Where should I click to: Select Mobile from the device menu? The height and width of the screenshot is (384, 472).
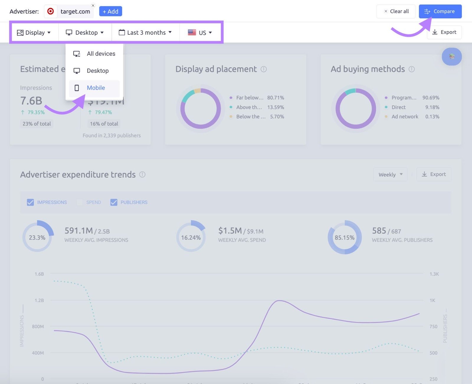pyautogui.click(x=96, y=88)
